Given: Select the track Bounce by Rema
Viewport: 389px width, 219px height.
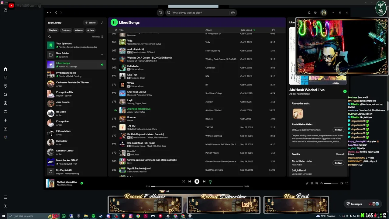Looking at the screenshot, I should pos(197,119).
